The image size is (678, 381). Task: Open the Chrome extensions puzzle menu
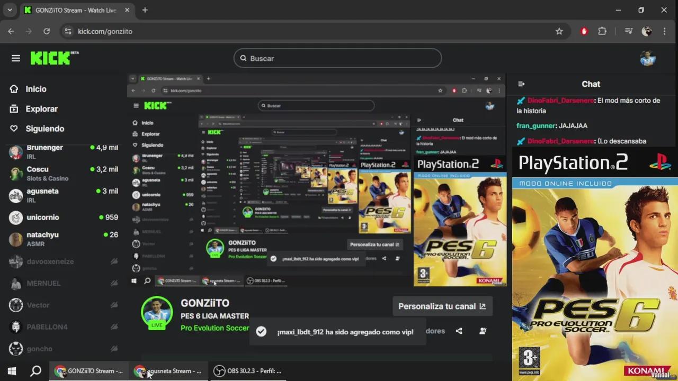(x=602, y=31)
